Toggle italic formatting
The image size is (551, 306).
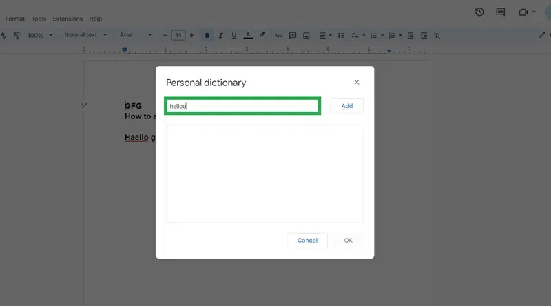(220, 35)
